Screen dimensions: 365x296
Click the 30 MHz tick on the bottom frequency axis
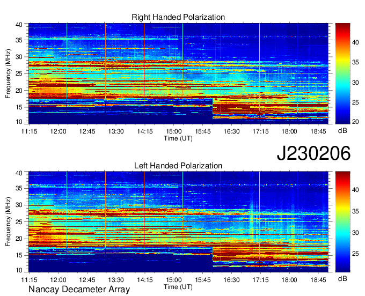pyautogui.click(x=19, y=205)
